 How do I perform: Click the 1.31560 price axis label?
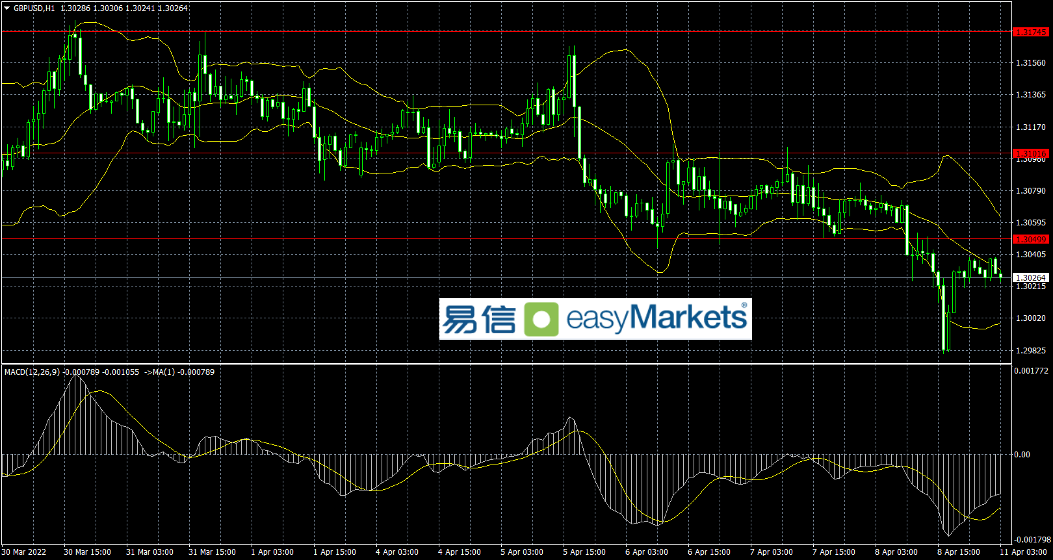1031,63
